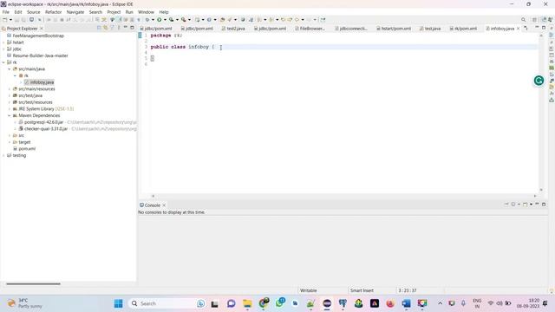Image resolution: width=555 pixels, height=312 pixels.
Task: Expand the src/main/resources folder
Action: click(10, 88)
